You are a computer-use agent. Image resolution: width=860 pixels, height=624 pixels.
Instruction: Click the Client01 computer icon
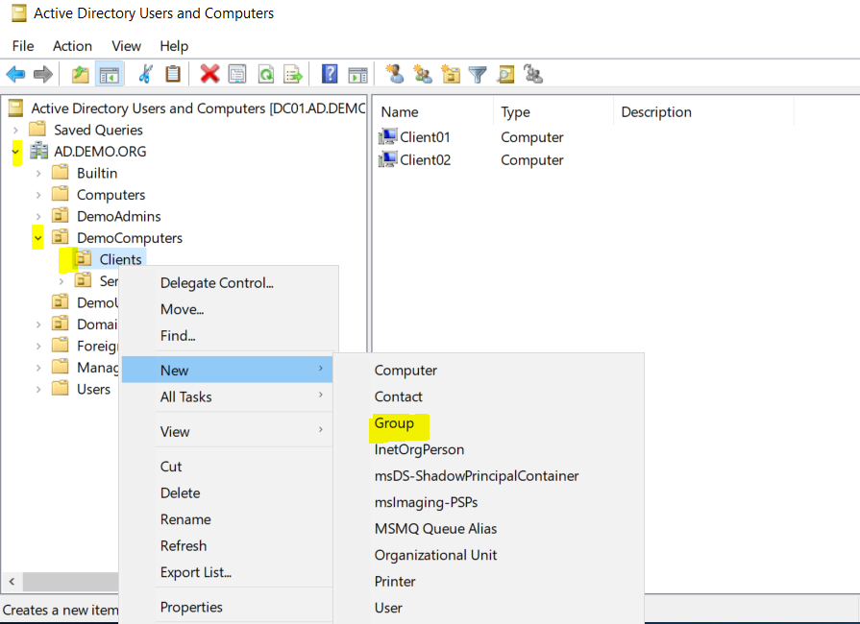pos(388,136)
